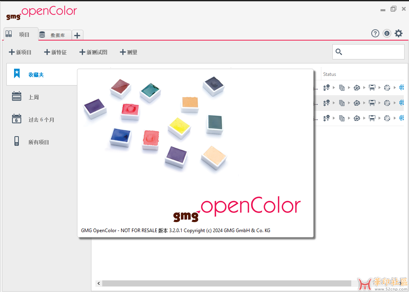This screenshot has height=292, width=409.
Task: Click the yellow paint pan in the splash image
Action: pyautogui.click(x=179, y=127)
